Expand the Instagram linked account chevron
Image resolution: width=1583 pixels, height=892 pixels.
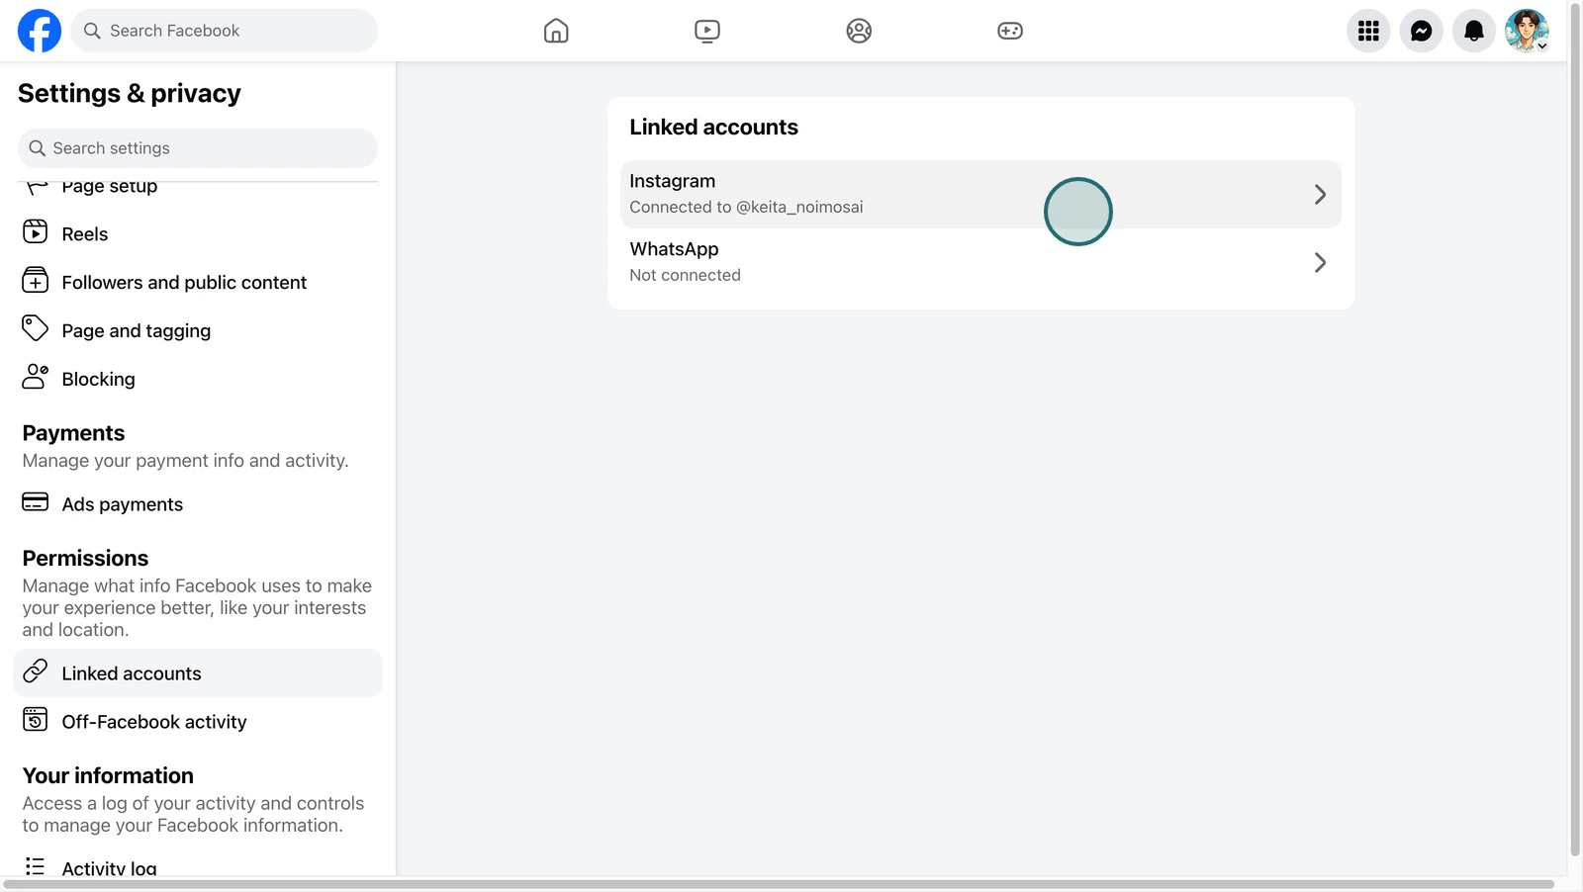pyautogui.click(x=1320, y=195)
